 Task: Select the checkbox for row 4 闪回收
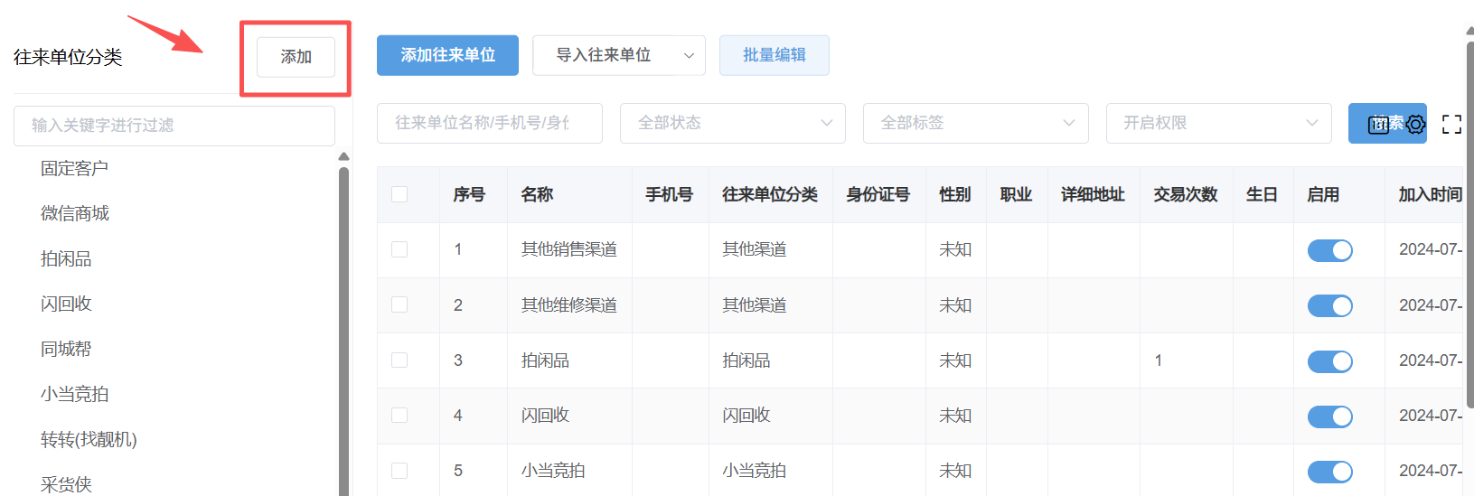coord(399,416)
